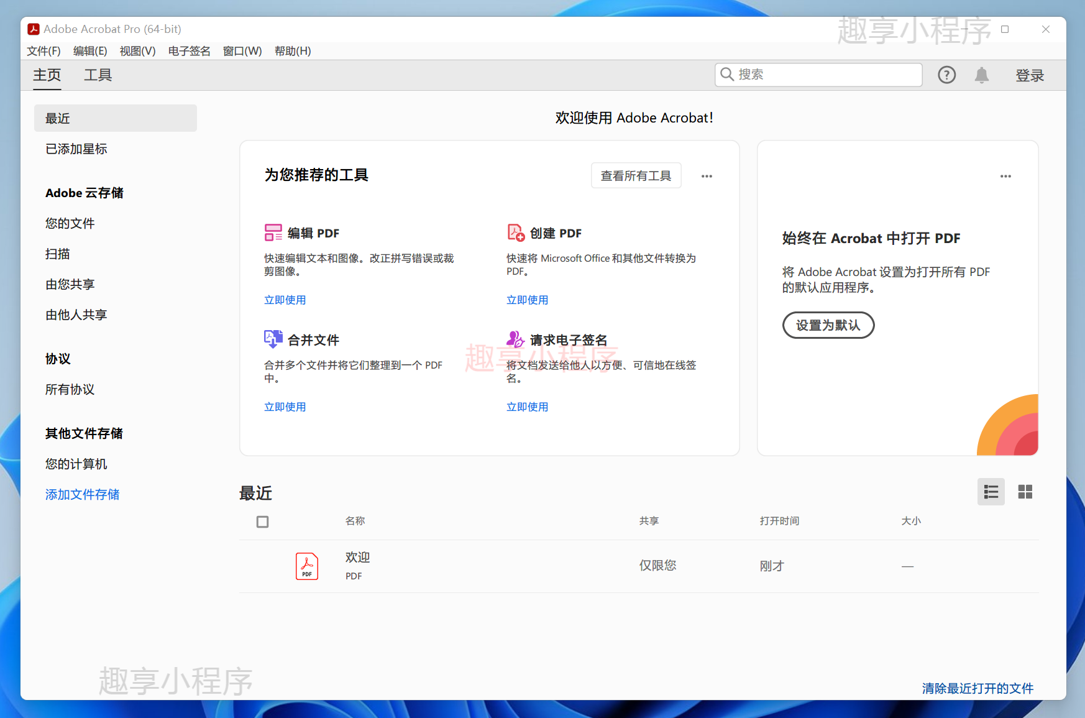Select 由他人共享 in the sidebar
Image resolution: width=1085 pixels, height=718 pixels.
click(x=76, y=315)
